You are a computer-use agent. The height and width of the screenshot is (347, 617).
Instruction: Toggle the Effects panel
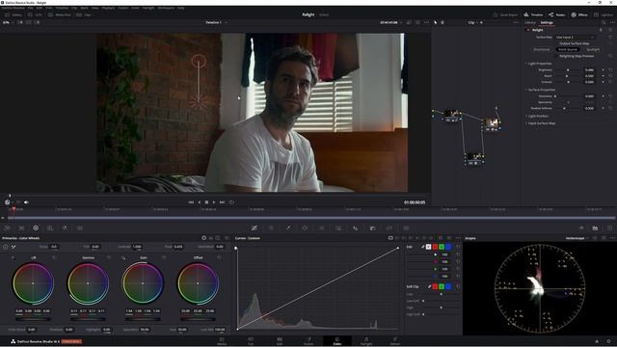click(579, 15)
